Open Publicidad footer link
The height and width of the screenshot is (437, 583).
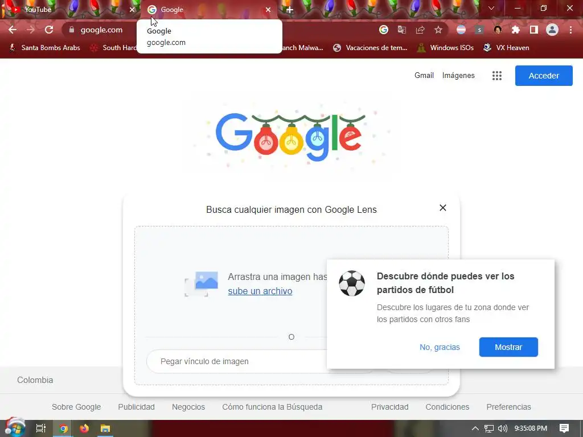(x=136, y=407)
